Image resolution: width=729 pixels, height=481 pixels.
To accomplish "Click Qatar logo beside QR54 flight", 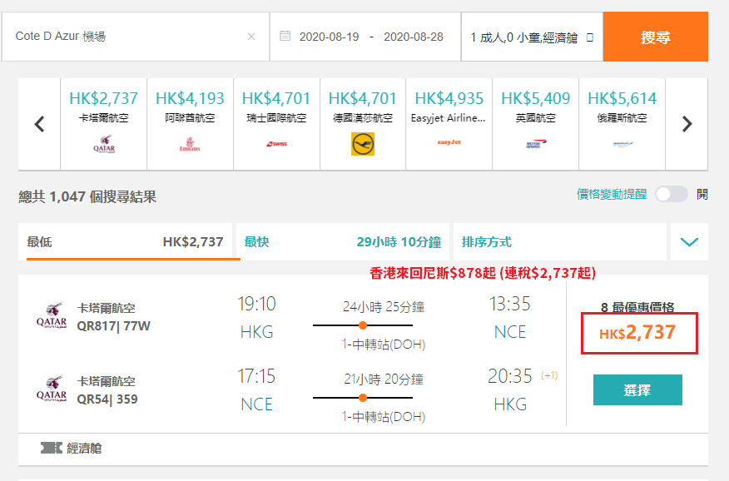I will [52, 389].
